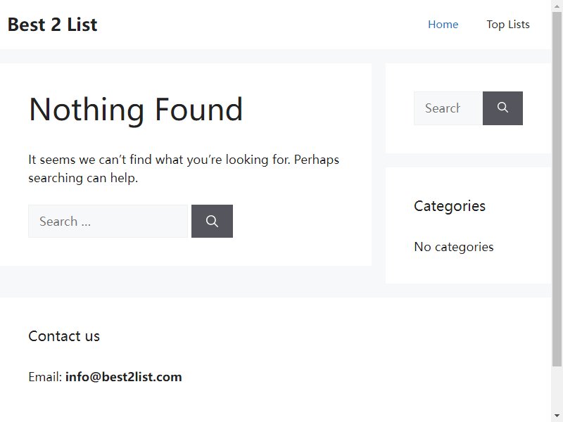This screenshot has width=563, height=422.
Task: Click "searching can help" text line
Action: (x=83, y=178)
